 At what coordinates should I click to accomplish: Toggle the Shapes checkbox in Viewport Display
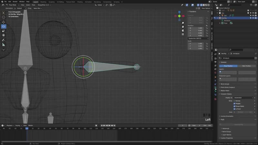(x=234, y=103)
